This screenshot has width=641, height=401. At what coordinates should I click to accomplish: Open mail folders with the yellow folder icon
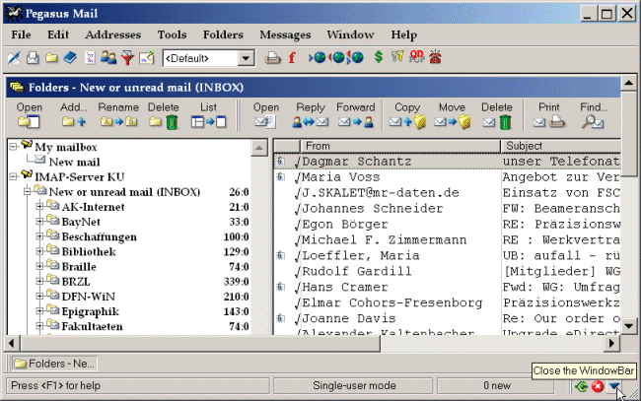tap(51, 58)
